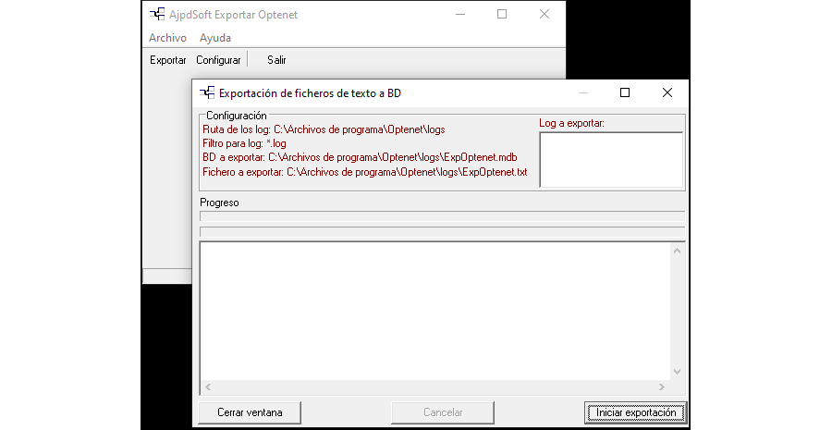
Task: Minimize the AjpdSoft Exportar Optenet window
Action: (460, 15)
